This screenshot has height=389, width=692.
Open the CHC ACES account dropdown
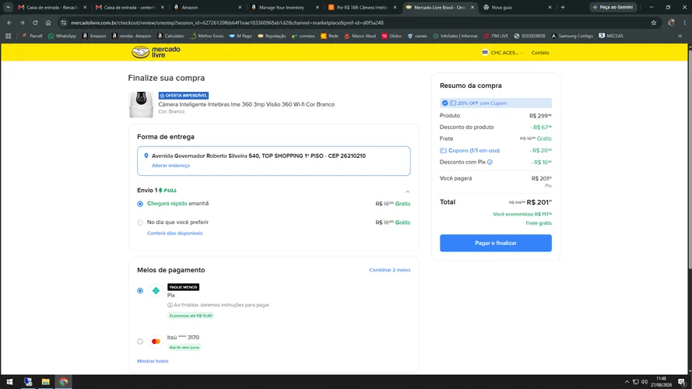[x=503, y=52]
